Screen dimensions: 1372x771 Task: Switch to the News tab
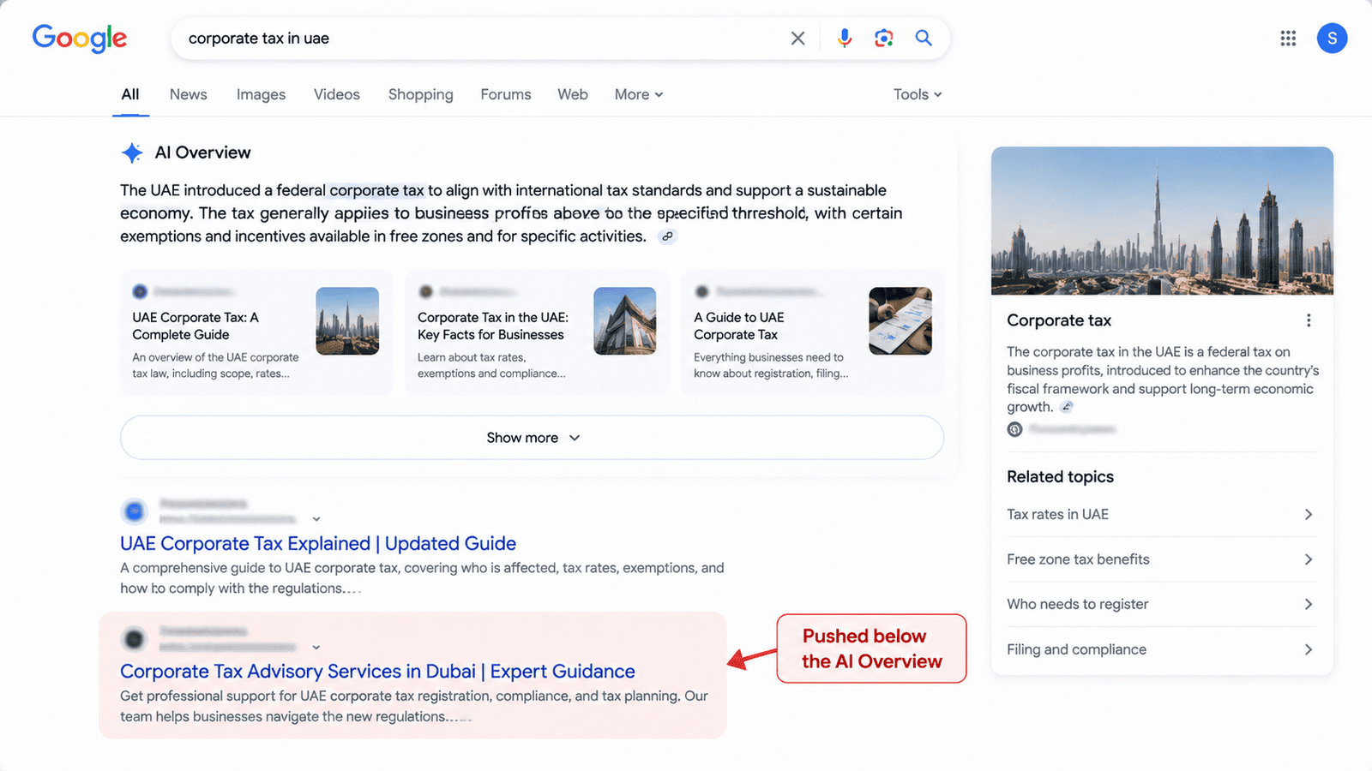tap(189, 94)
